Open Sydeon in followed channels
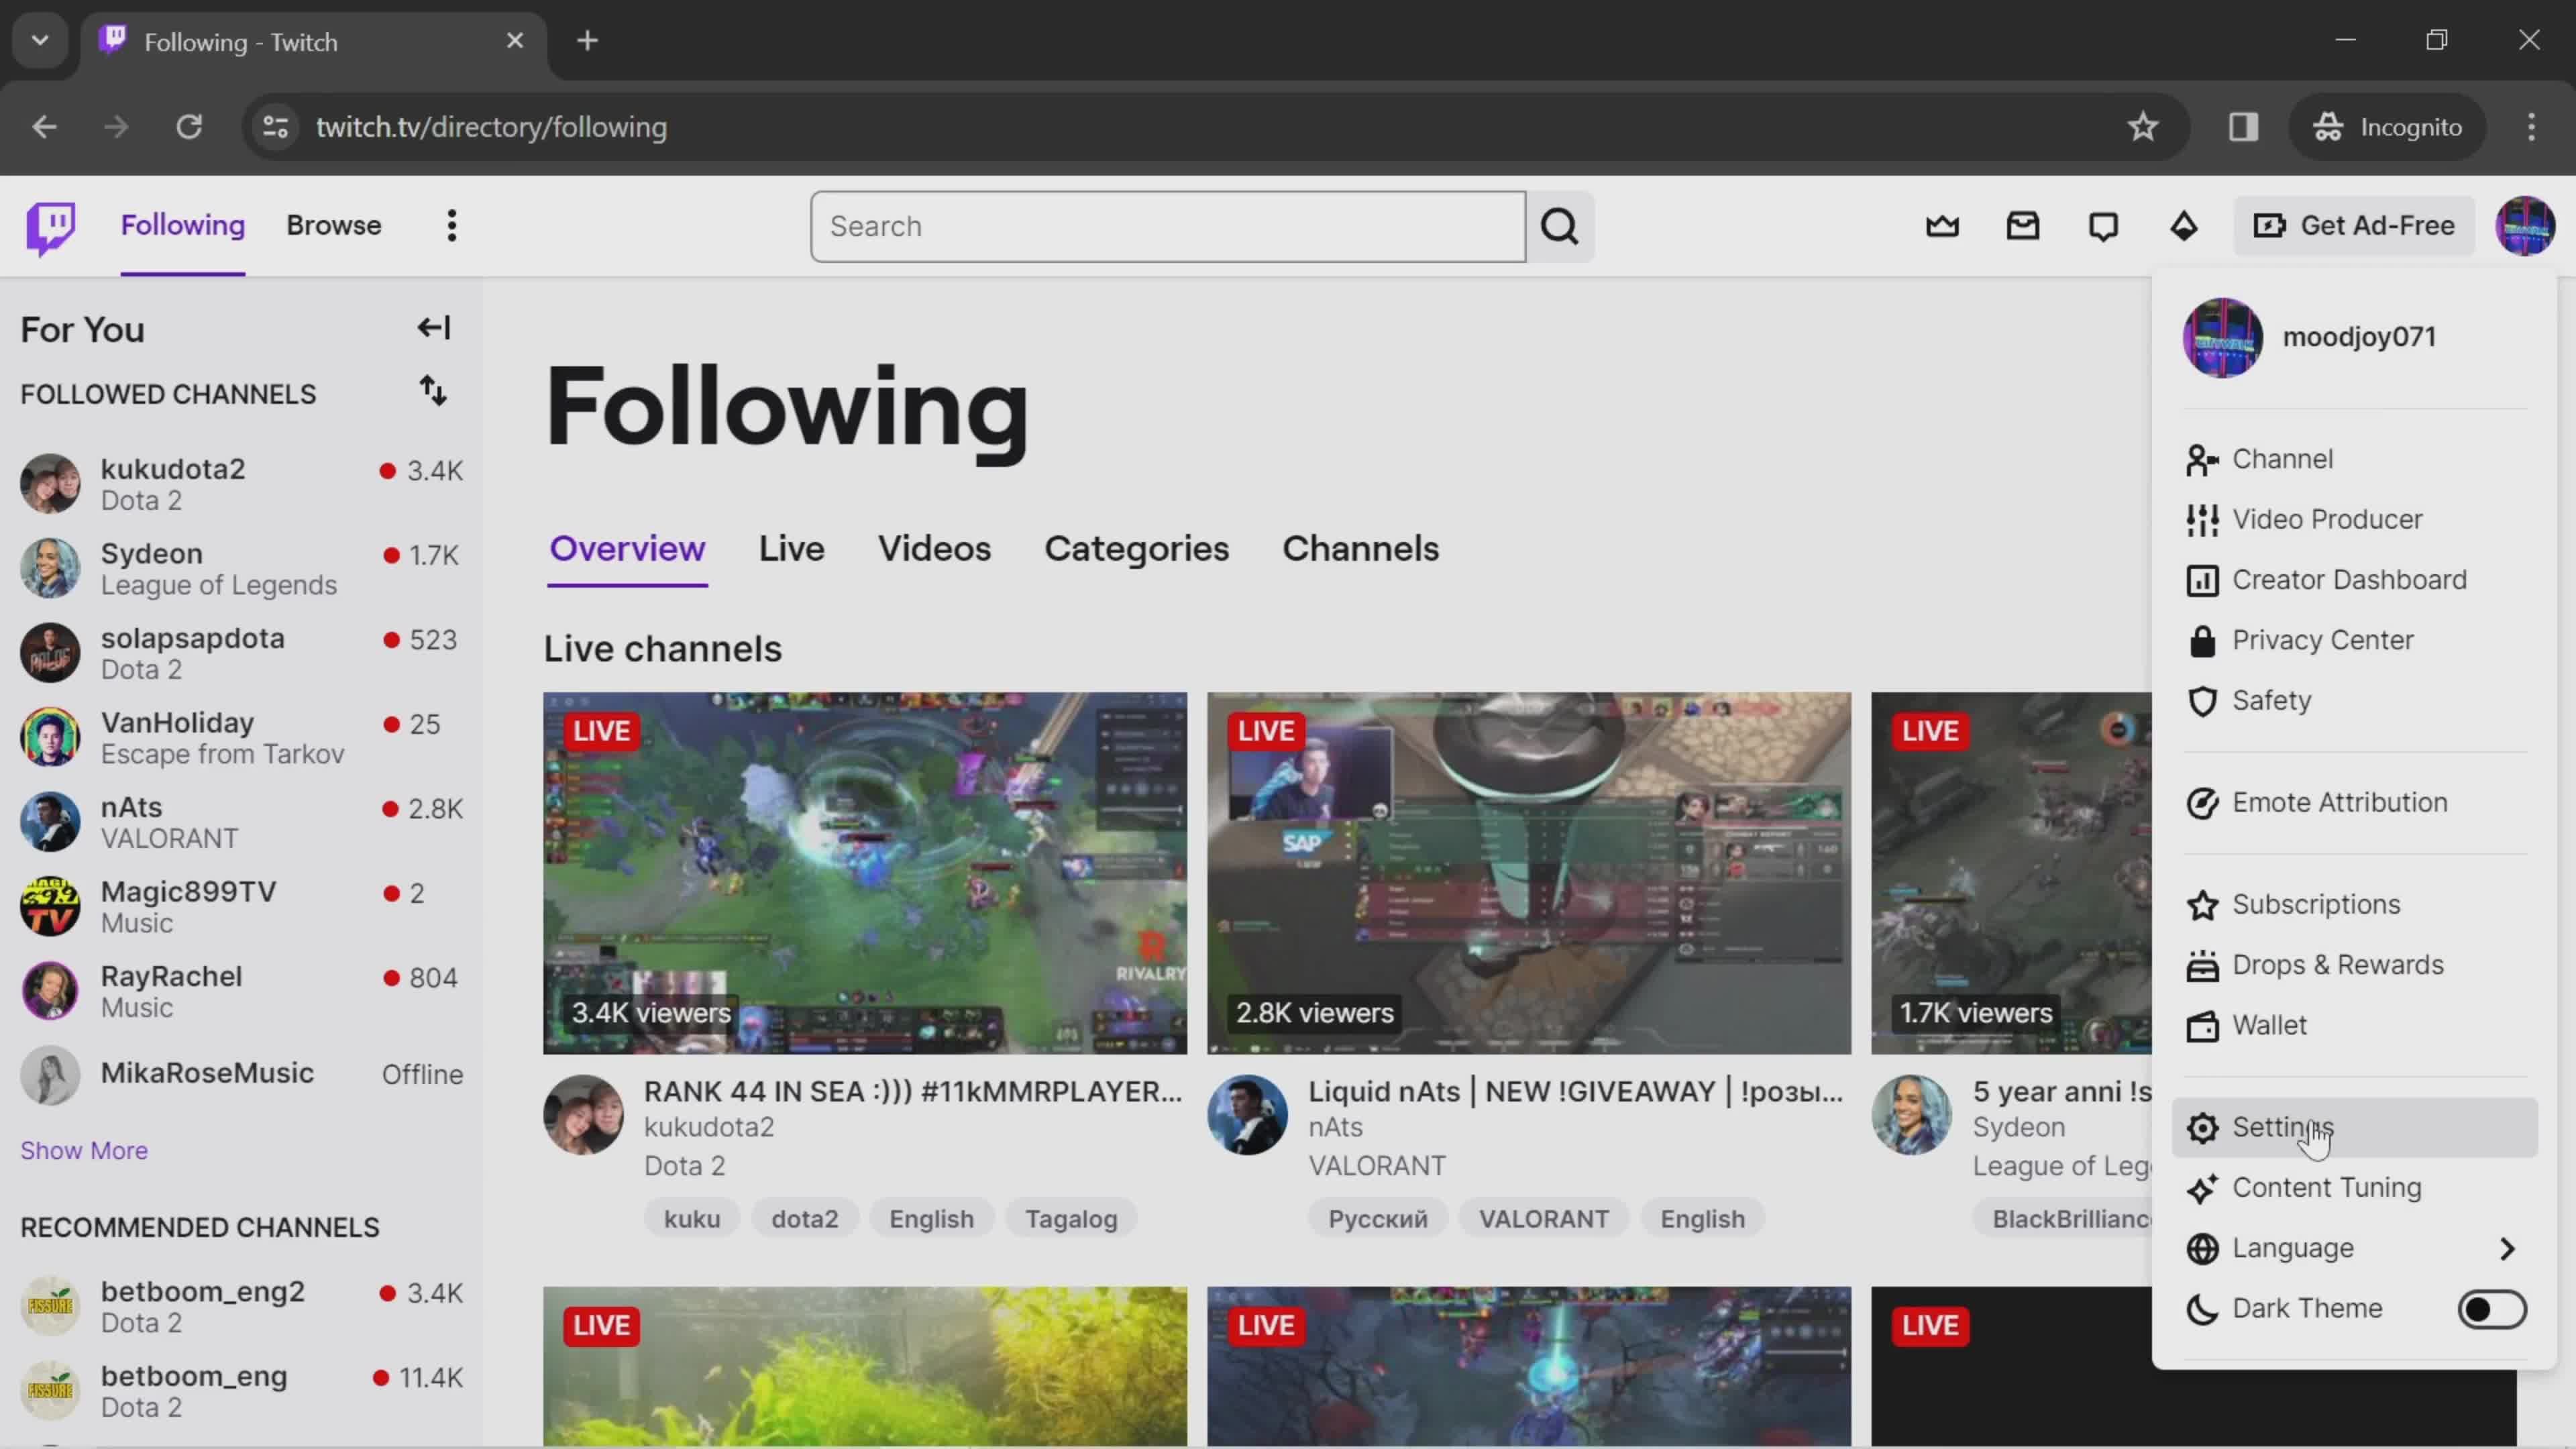The width and height of the screenshot is (2576, 1449). point(241,569)
